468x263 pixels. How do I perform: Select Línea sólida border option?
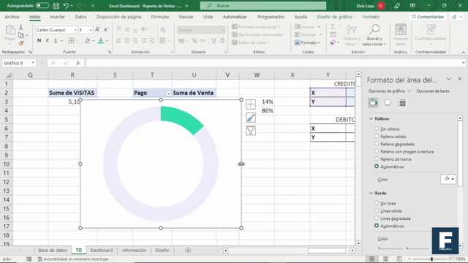tap(377, 210)
